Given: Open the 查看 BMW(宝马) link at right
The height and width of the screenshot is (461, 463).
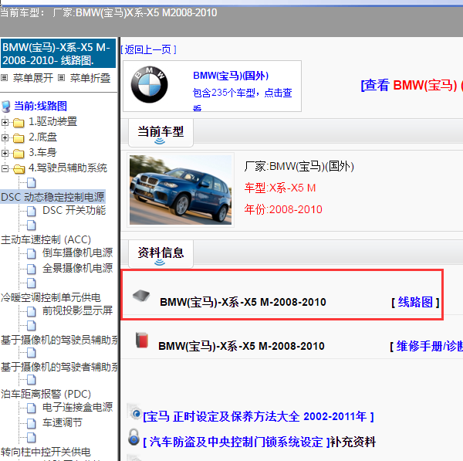Looking at the screenshot, I should pos(411,85).
